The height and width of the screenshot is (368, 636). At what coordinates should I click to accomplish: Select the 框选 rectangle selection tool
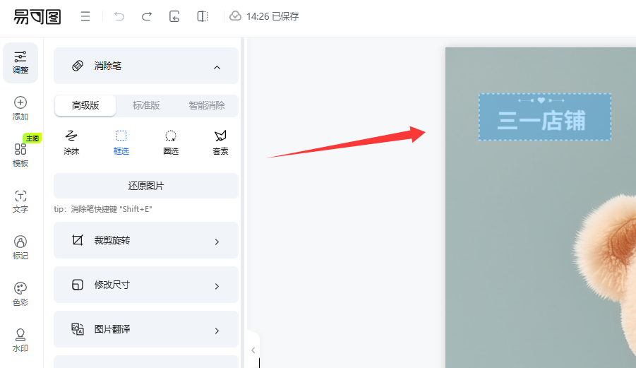(x=121, y=141)
